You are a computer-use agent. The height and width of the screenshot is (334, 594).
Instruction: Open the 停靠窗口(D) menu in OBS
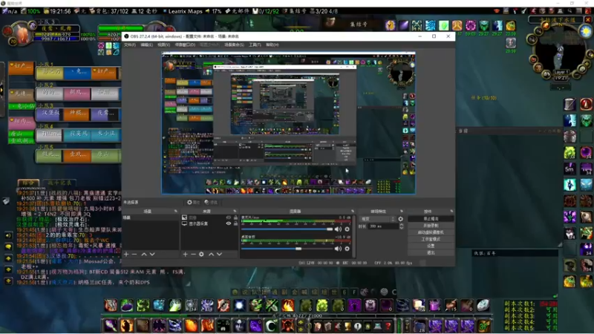click(x=185, y=45)
